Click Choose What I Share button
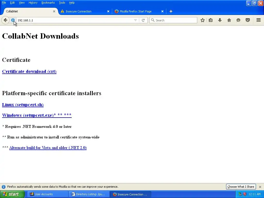264x198 pixels. 241,187
